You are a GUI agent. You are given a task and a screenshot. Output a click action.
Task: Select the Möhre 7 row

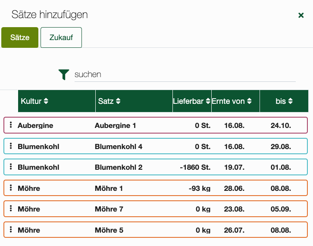tap(155, 209)
